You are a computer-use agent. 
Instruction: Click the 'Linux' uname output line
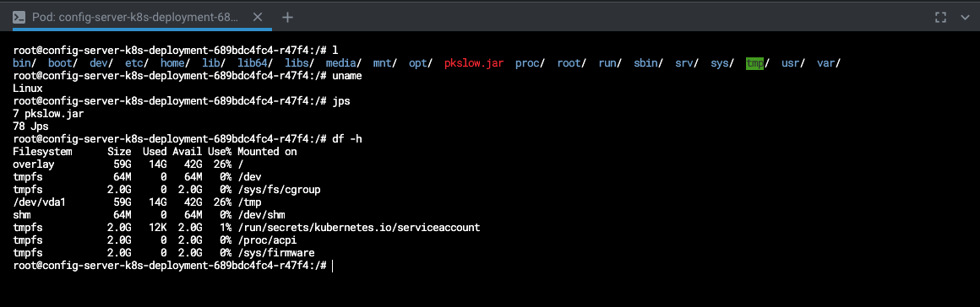point(28,88)
